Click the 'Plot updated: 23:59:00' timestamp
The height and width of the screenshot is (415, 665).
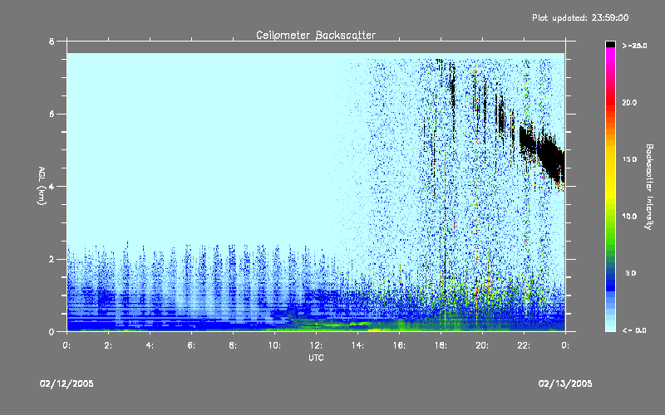[x=580, y=17]
